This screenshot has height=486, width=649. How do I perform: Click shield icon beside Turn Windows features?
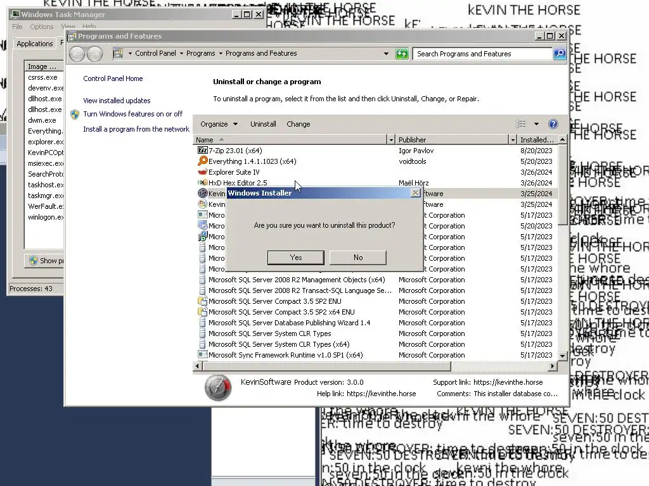(x=75, y=115)
